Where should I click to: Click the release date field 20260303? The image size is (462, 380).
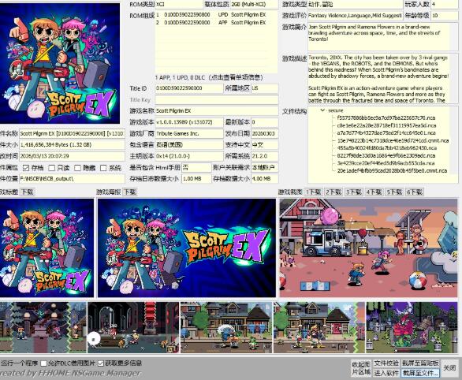click(x=265, y=133)
